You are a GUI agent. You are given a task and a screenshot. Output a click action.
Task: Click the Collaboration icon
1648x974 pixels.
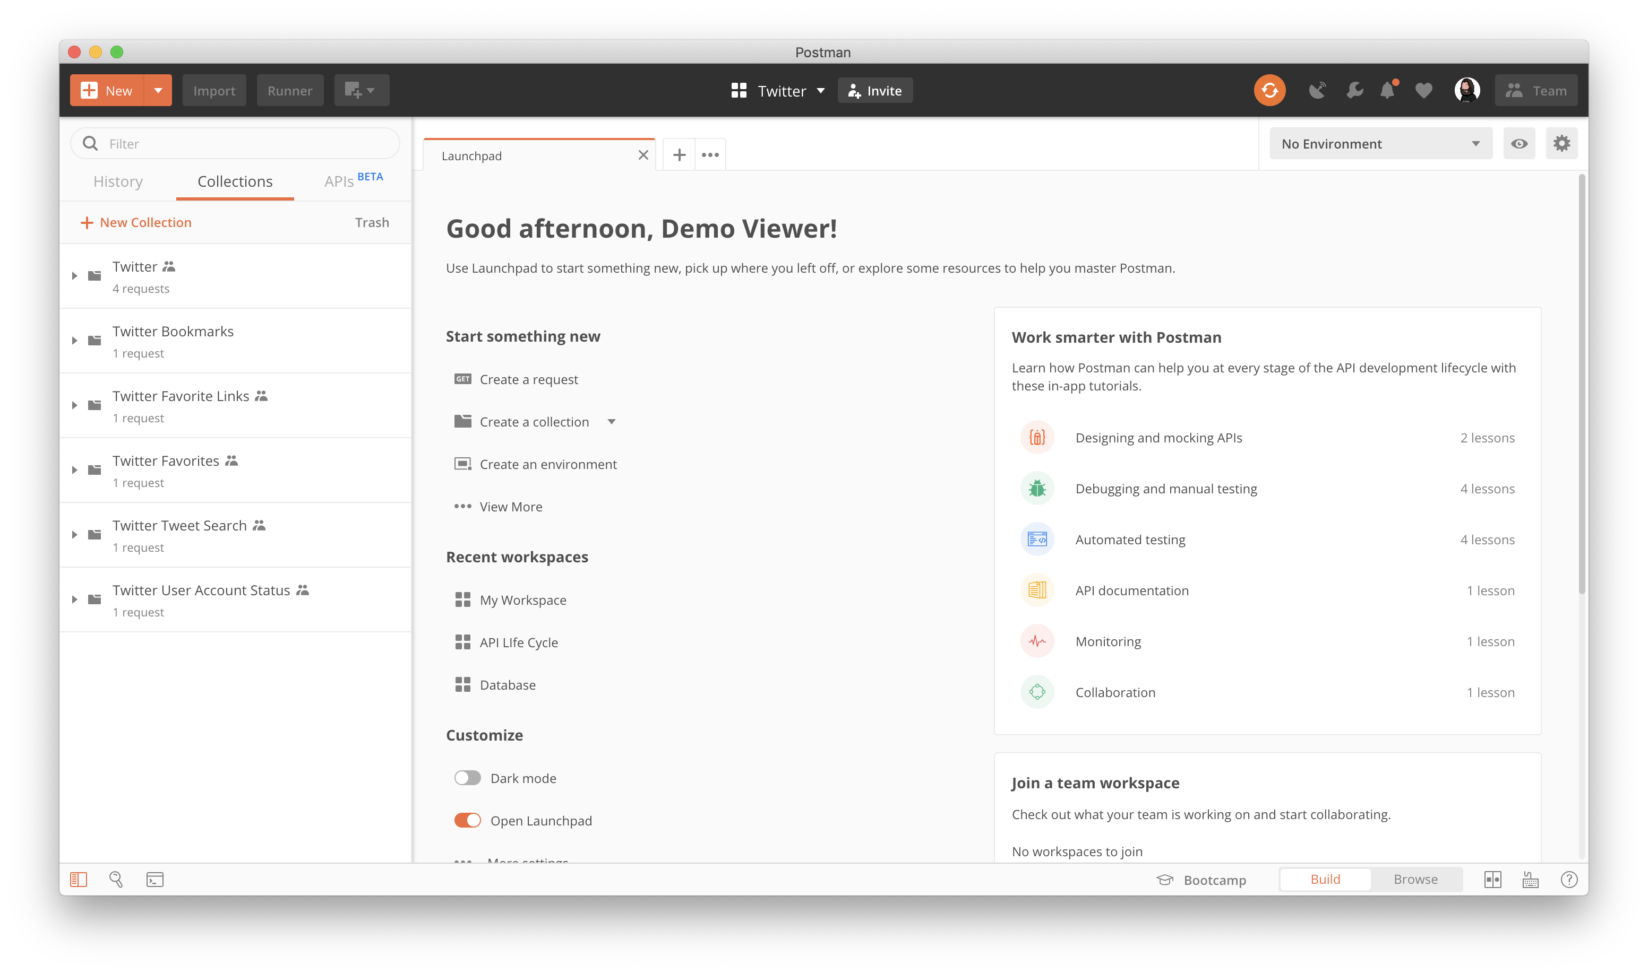pyautogui.click(x=1037, y=692)
